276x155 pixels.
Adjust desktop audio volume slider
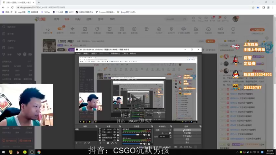[x=132, y=135]
